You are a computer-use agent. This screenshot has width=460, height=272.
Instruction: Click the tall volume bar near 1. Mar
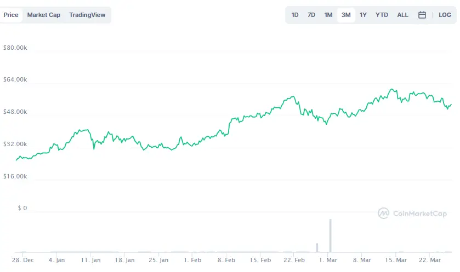point(330,235)
